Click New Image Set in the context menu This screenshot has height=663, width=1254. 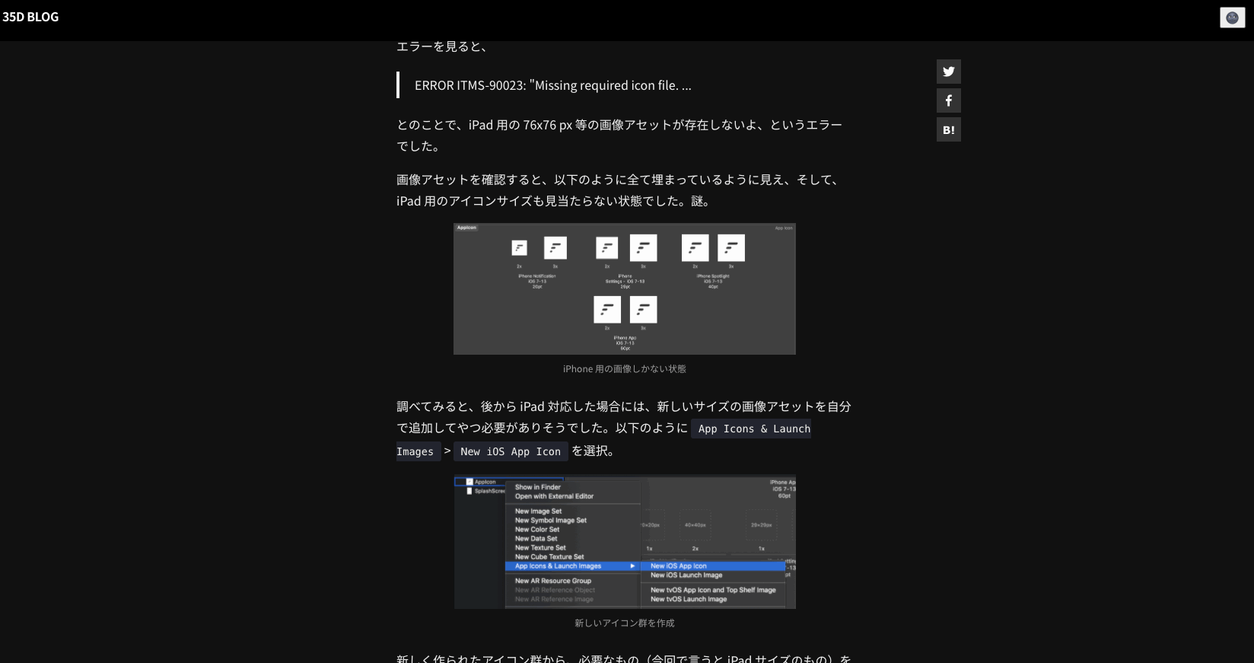[538, 512]
